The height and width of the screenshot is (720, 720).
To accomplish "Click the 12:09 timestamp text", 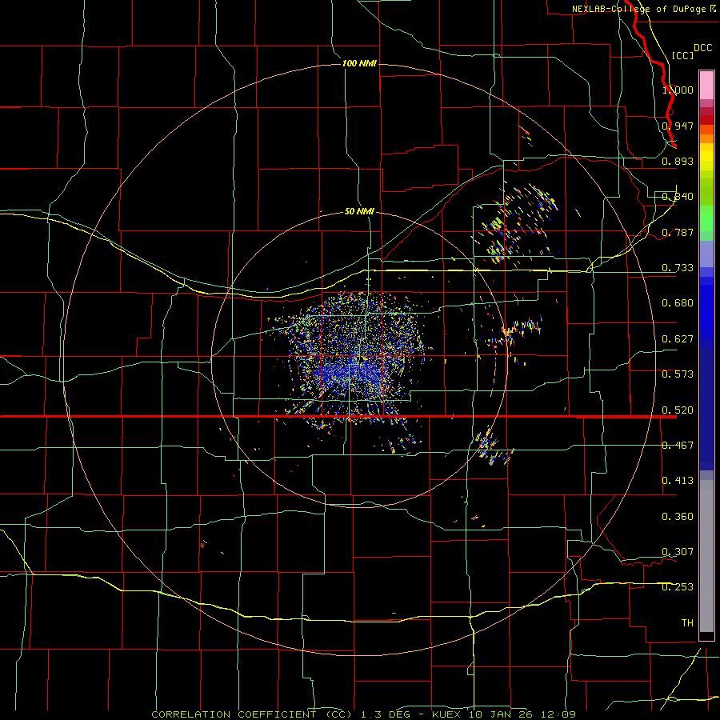I will tap(560, 714).
